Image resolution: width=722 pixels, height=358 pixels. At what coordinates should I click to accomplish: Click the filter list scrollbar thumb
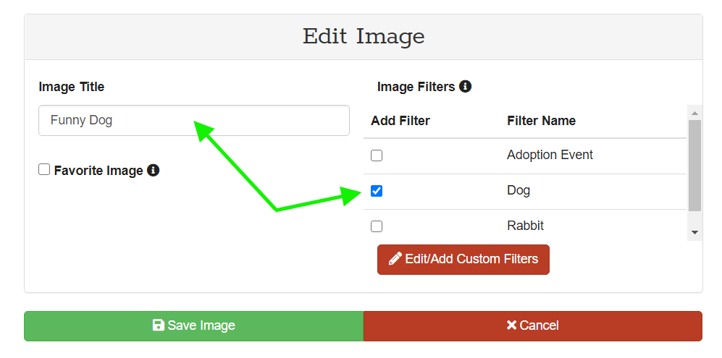pyautogui.click(x=694, y=165)
